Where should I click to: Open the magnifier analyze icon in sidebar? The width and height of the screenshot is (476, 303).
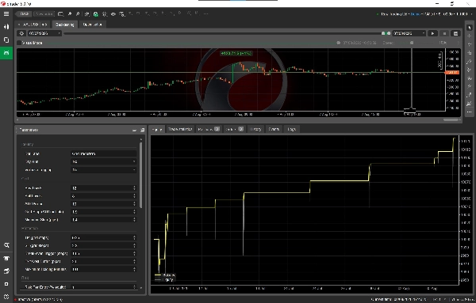pyautogui.click(x=6, y=245)
